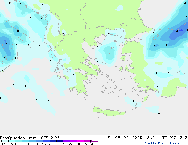The width and height of the screenshot is (188, 145).
Task: Click the 'GFS 0.25' model label
Action: (50, 138)
